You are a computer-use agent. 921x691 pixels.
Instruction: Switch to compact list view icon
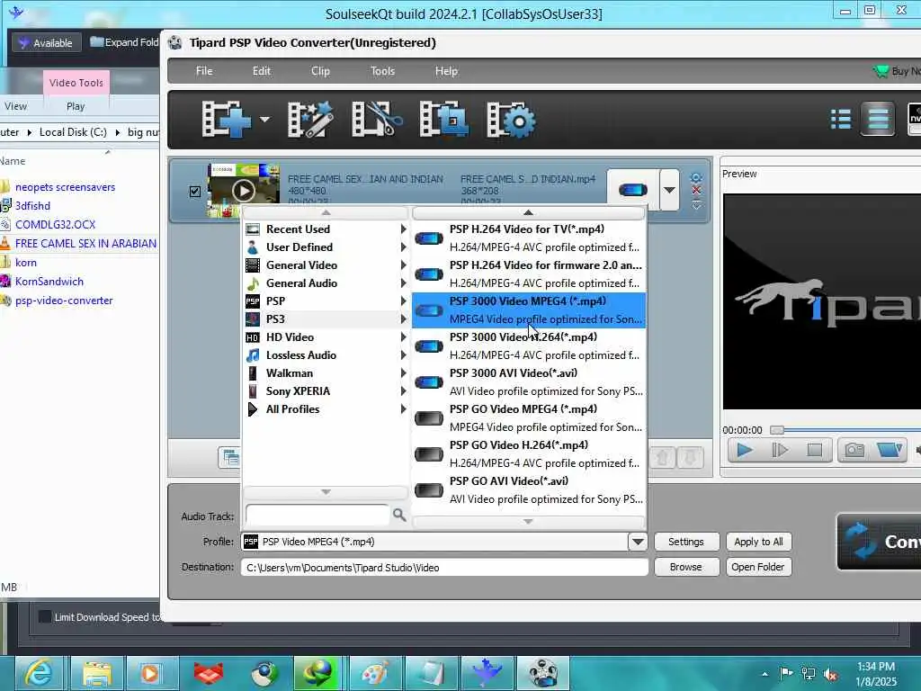coord(841,120)
